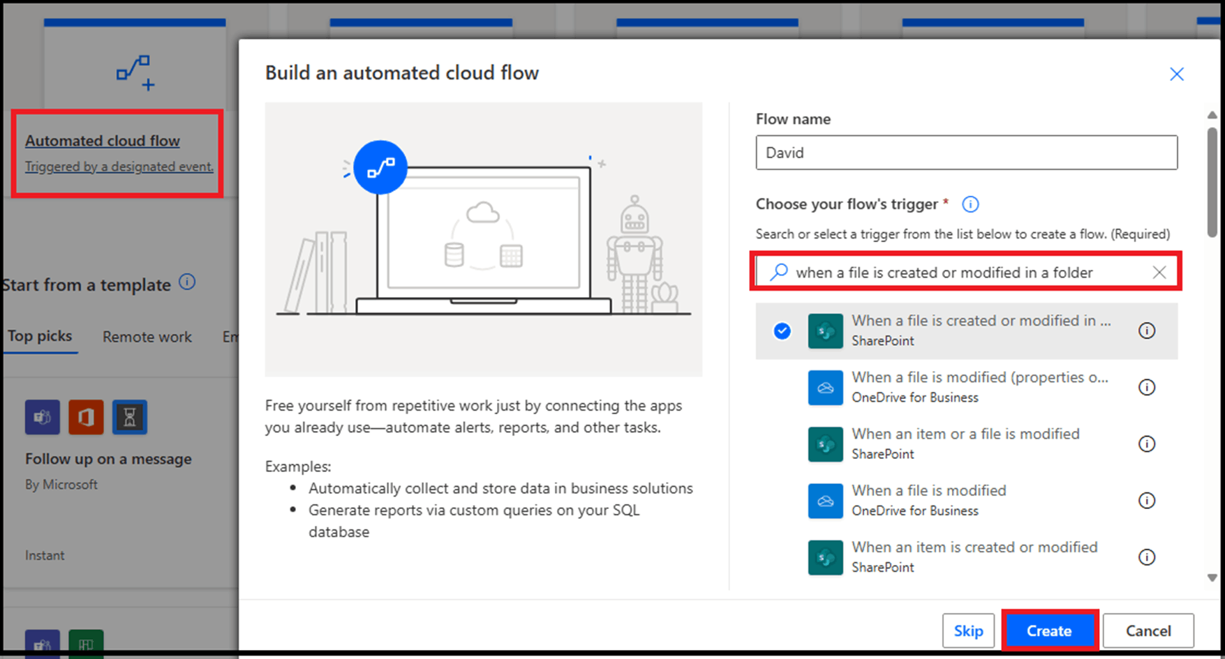Toggle the checked SharePoint file created trigger
This screenshot has height=659, width=1225.
coord(782,331)
